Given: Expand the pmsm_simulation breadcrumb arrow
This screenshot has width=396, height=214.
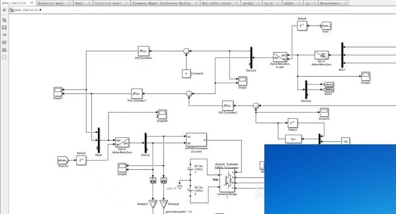Looking at the screenshot, I should tap(40, 10).
